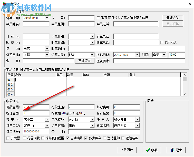Click the 其它费用 input field
The width and height of the screenshot is (194, 157).
point(127,107)
